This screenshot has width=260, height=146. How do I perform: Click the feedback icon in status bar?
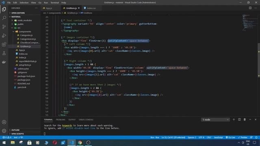pyautogui.click(x=251, y=137)
